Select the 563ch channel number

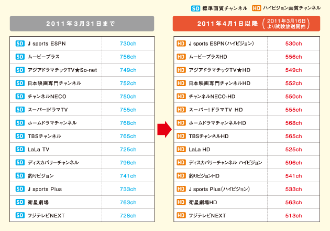point(293,203)
